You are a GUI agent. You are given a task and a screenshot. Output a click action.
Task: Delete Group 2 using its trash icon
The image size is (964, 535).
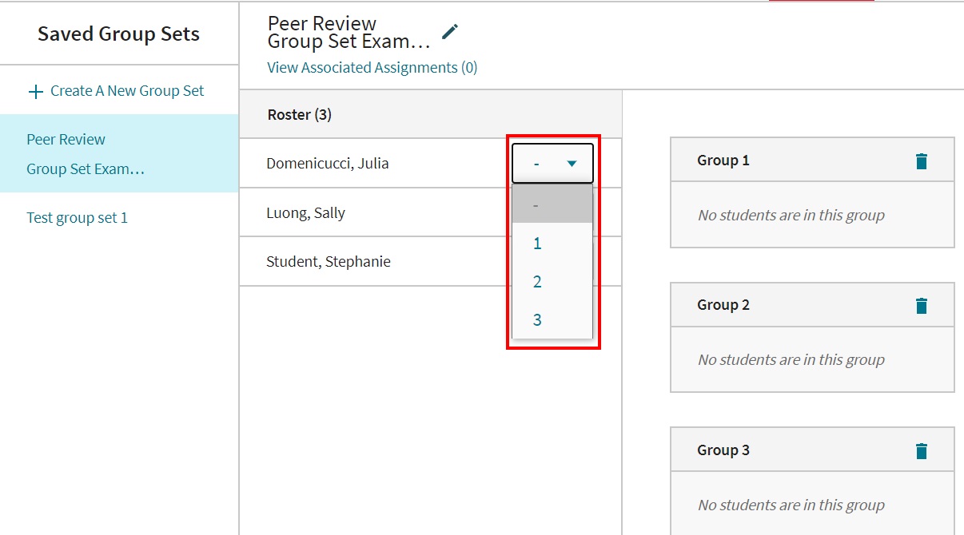point(921,304)
